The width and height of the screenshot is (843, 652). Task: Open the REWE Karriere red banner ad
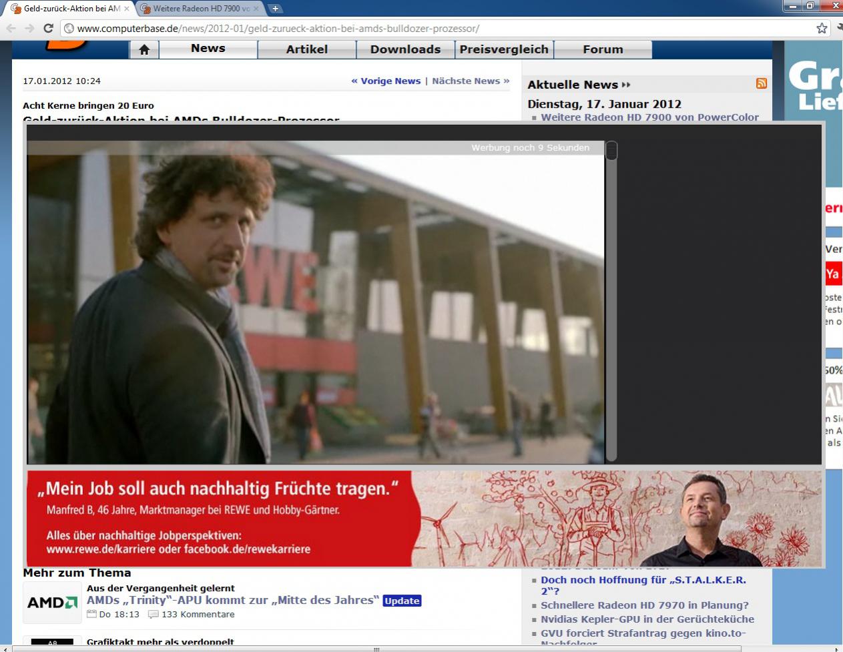click(x=424, y=519)
